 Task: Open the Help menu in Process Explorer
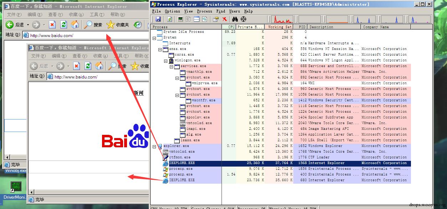pos(248,11)
